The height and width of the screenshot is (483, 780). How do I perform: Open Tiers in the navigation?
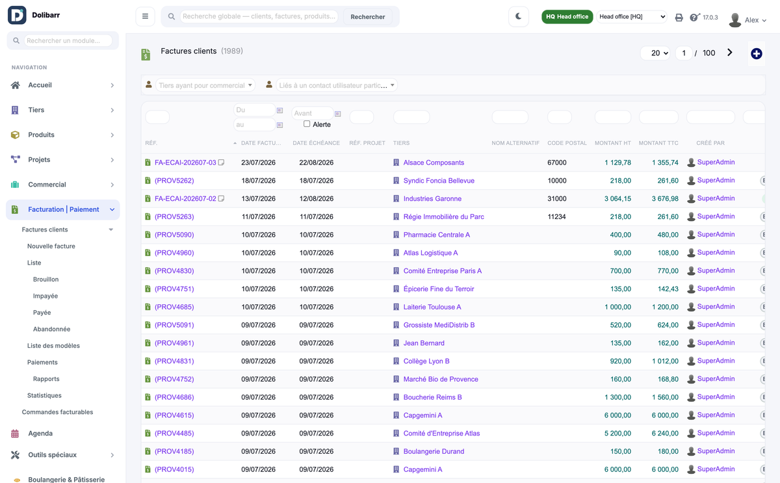click(36, 110)
